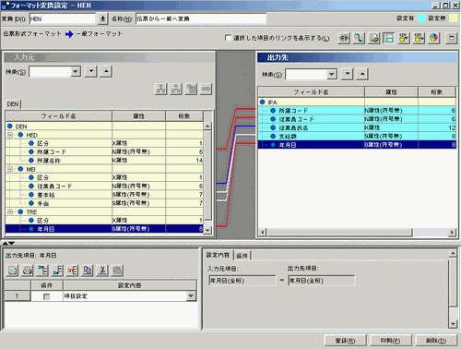This screenshot has height=349, width=461.
Task: Click the cut (scissors) icon in lower toolbar
Action: tap(102, 271)
